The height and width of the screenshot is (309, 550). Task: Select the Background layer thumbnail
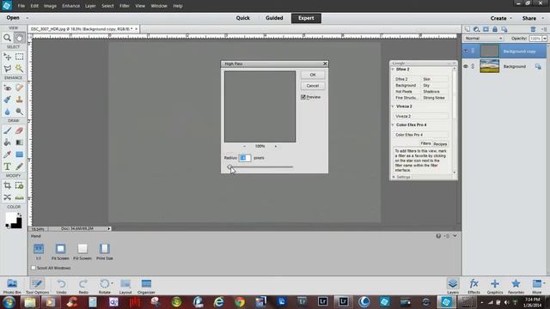pos(489,66)
